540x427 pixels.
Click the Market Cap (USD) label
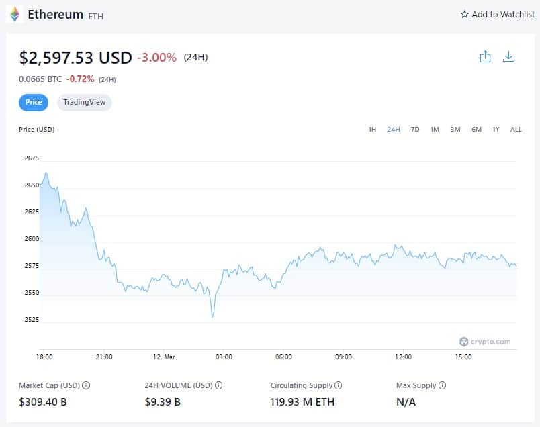pos(49,385)
